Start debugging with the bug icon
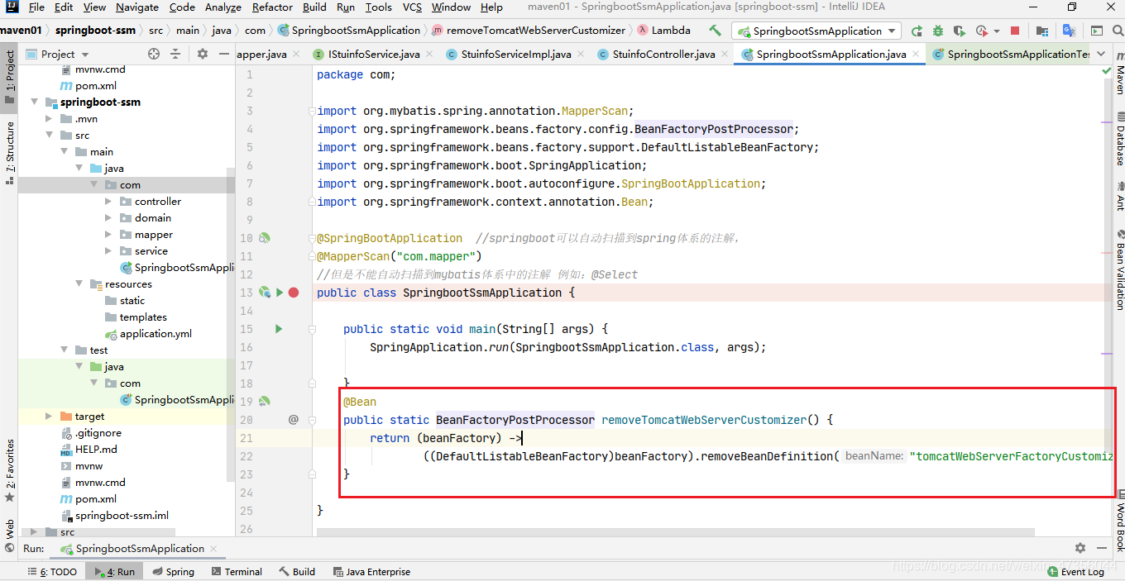Screen dimensions: 1125x581 click(x=938, y=31)
